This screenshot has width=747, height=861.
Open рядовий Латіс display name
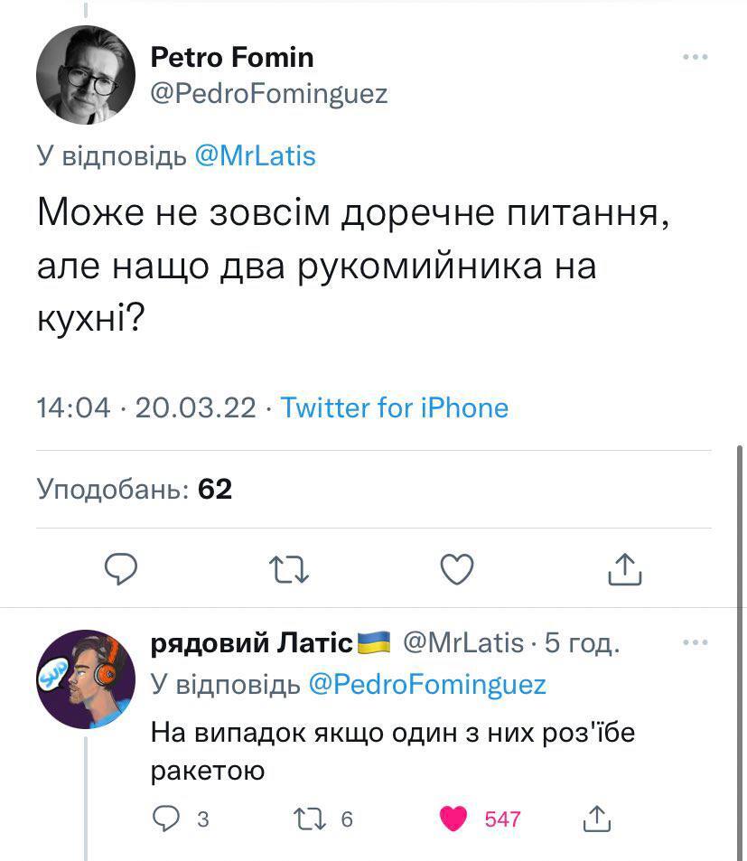252,642
